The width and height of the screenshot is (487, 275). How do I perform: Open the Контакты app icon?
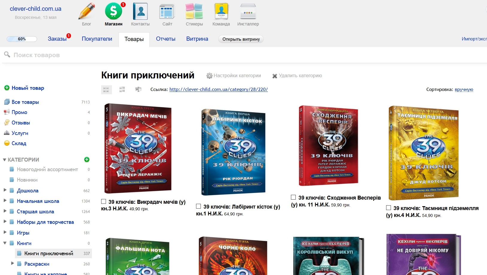(140, 11)
